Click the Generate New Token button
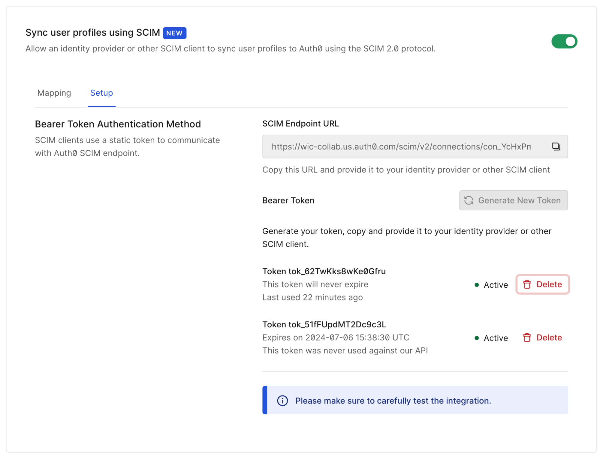Screen dimensions: 600x457 click(x=513, y=200)
